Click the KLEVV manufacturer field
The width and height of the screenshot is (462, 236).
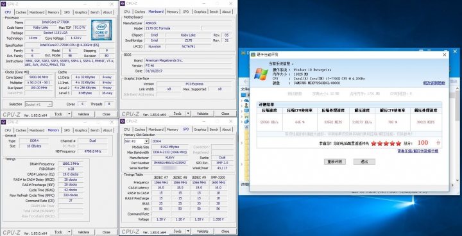[169, 158]
